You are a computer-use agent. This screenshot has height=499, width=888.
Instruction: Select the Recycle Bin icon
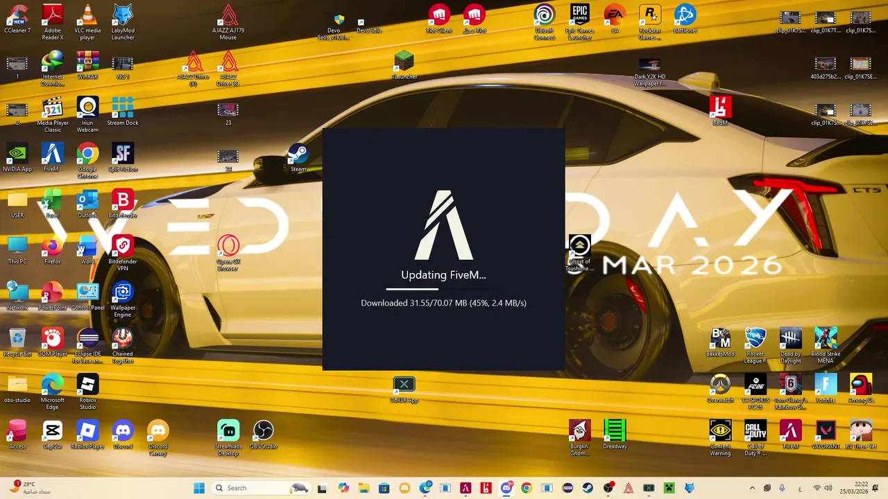tap(17, 343)
